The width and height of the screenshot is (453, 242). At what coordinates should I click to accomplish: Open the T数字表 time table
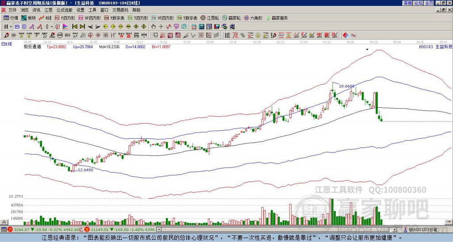(187, 18)
